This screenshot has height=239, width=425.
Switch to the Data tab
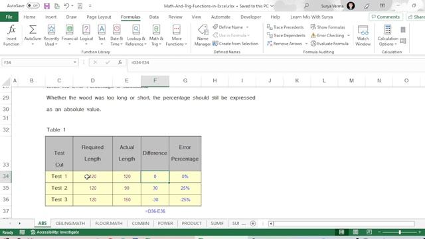(153, 17)
